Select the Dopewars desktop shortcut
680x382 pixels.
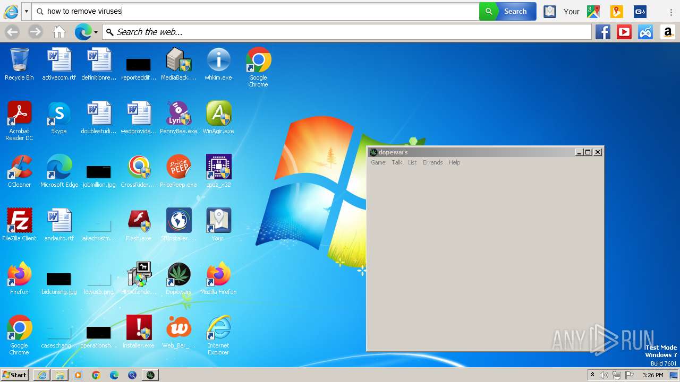[178, 279]
